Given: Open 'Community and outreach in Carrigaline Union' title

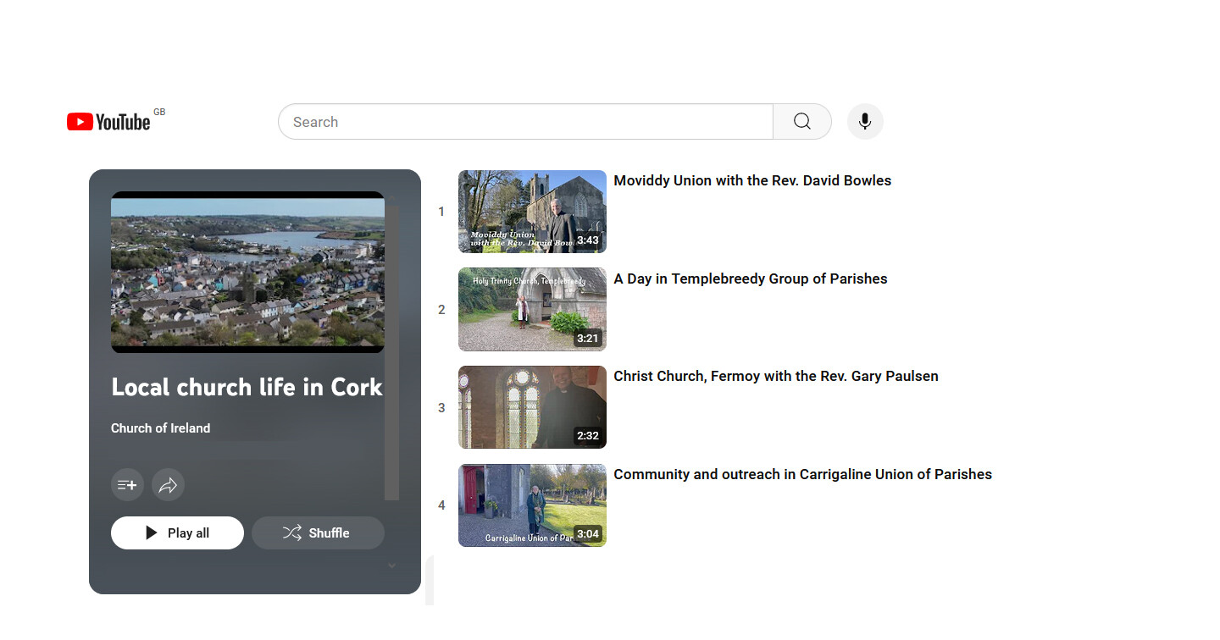Looking at the screenshot, I should pos(802,474).
